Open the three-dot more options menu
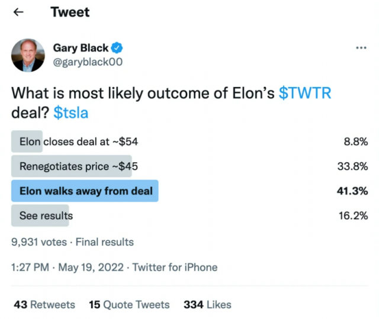Screen dimensions: 379x319 coord(361,48)
